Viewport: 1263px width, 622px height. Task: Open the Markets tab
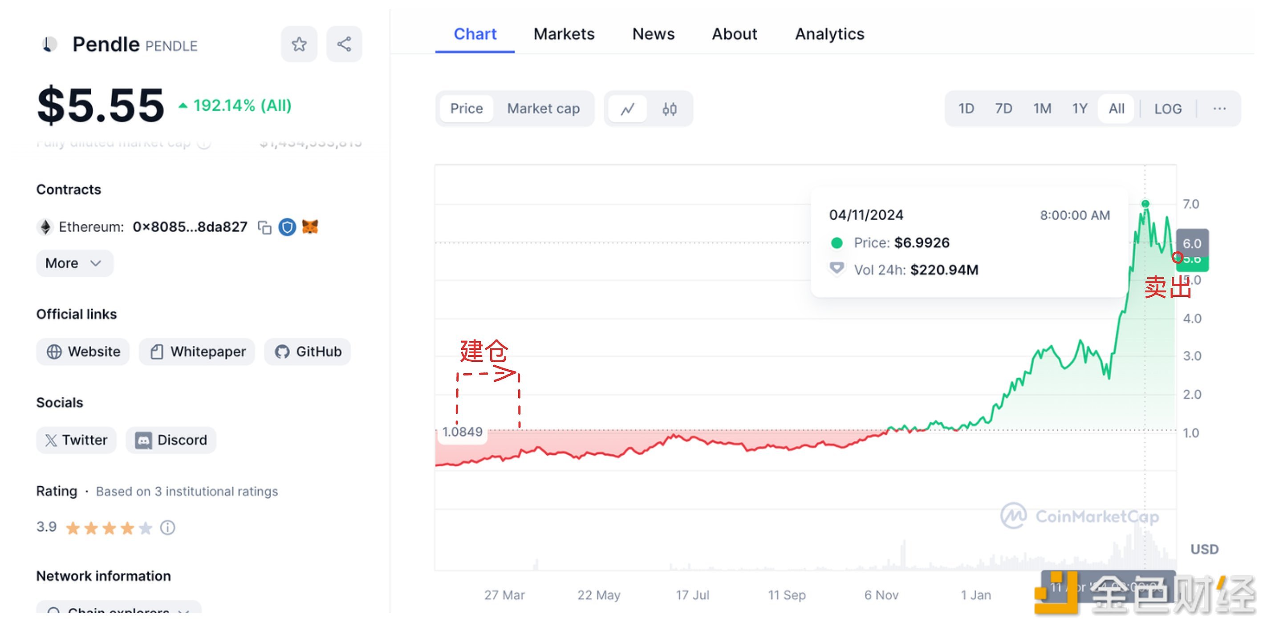coord(563,34)
